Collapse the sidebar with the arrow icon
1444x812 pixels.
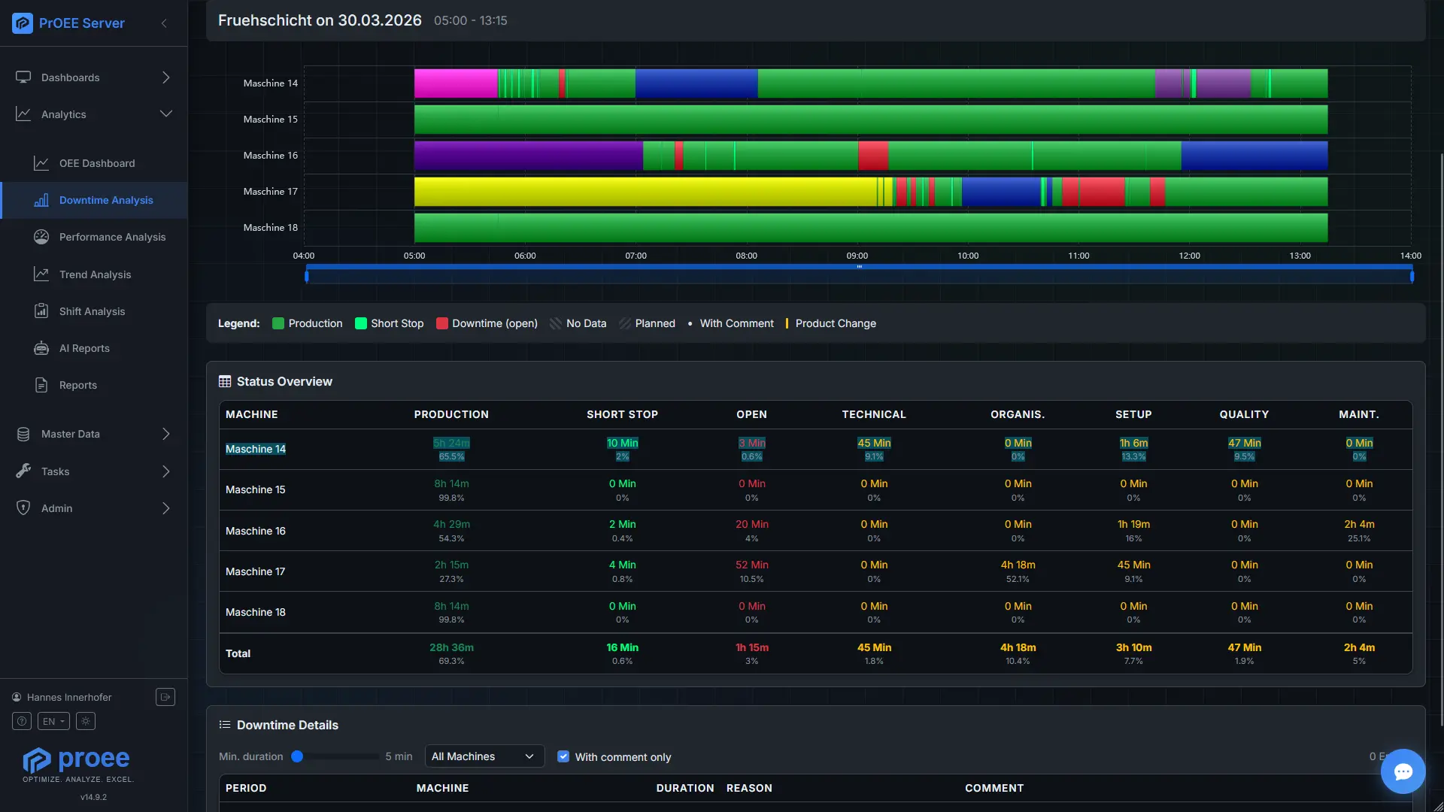tap(164, 23)
